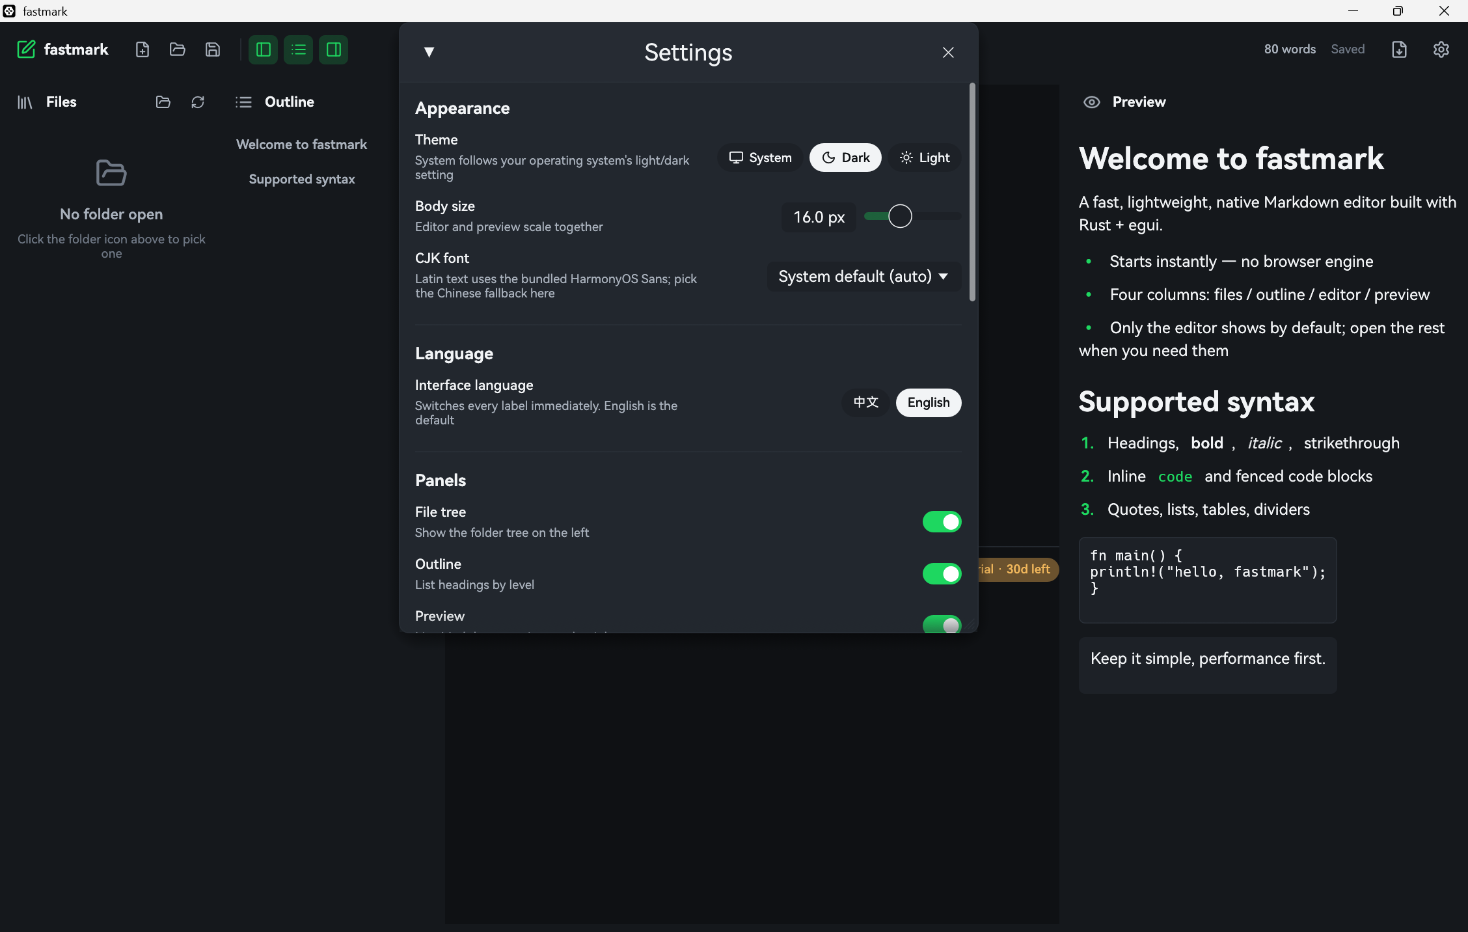Click the trial 30d left badge
This screenshot has width=1468, height=932.
pyautogui.click(x=1018, y=569)
